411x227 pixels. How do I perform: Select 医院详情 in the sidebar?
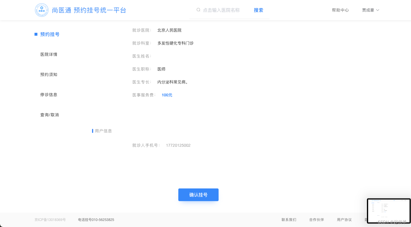49,54
